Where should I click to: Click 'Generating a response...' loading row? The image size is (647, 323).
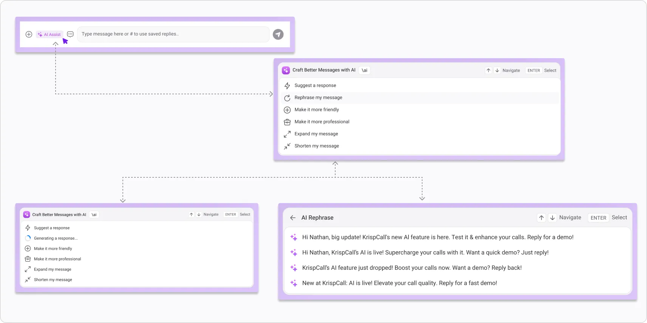tap(136, 238)
